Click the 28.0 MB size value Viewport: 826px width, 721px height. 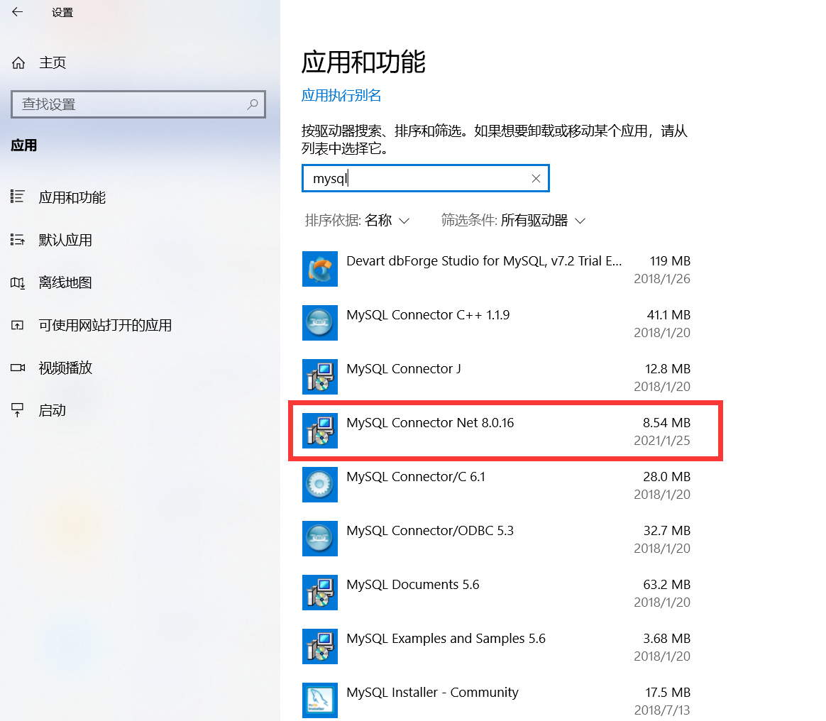click(667, 477)
